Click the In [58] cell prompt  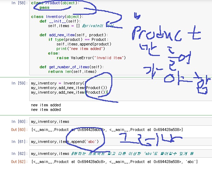coord(19,3)
